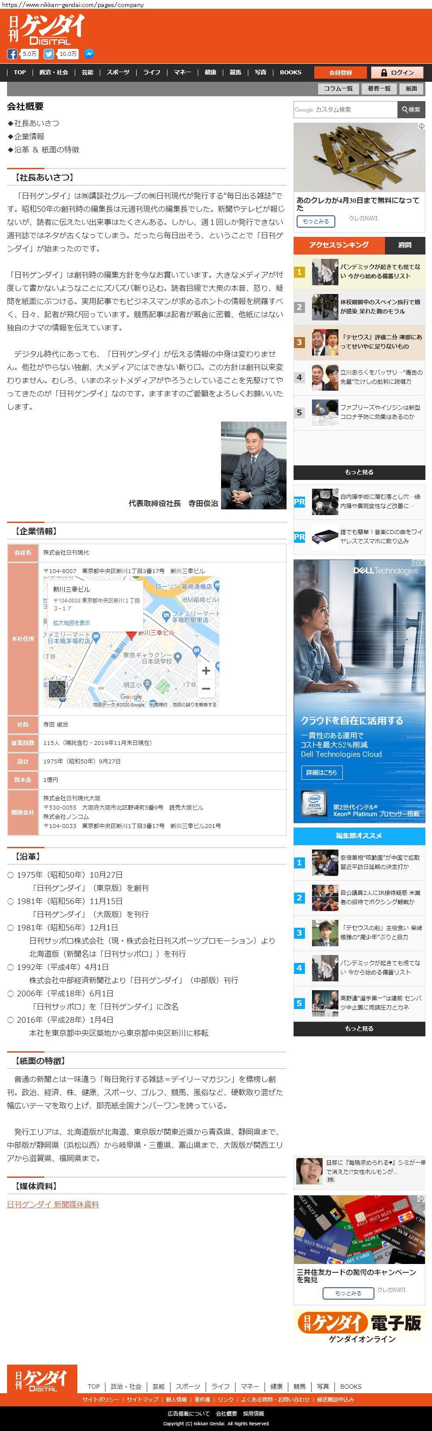Zoom out on the embedded Google map
This screenshot has width=432, height=1431.
pyautogui.click(x=206, y=689)
